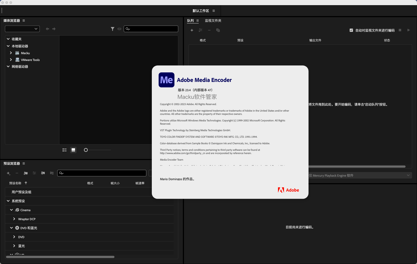Click the VMware Tools drive icon
Viewport: 417px width, 264px height.
point(17,60)
